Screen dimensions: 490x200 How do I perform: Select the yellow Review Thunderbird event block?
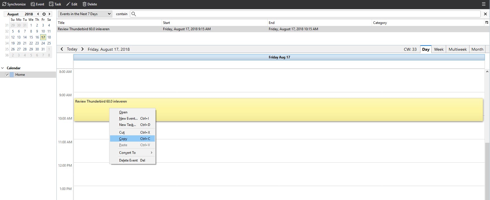pyautogui.click(x=278, y=110)
